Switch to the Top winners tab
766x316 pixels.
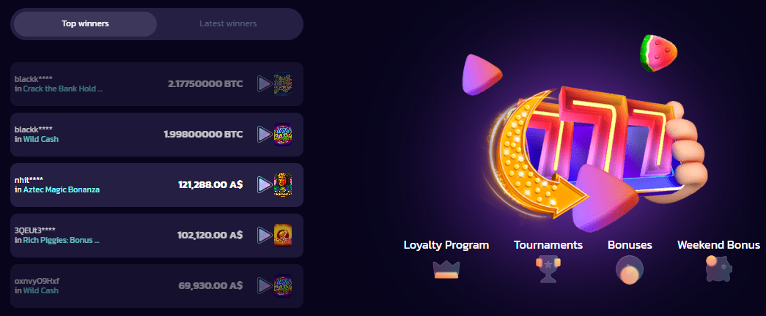click(x=86, y=24)
